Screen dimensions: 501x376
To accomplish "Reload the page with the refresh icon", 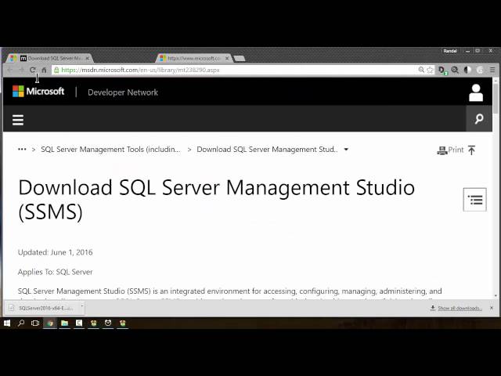I will coord(32,70).
